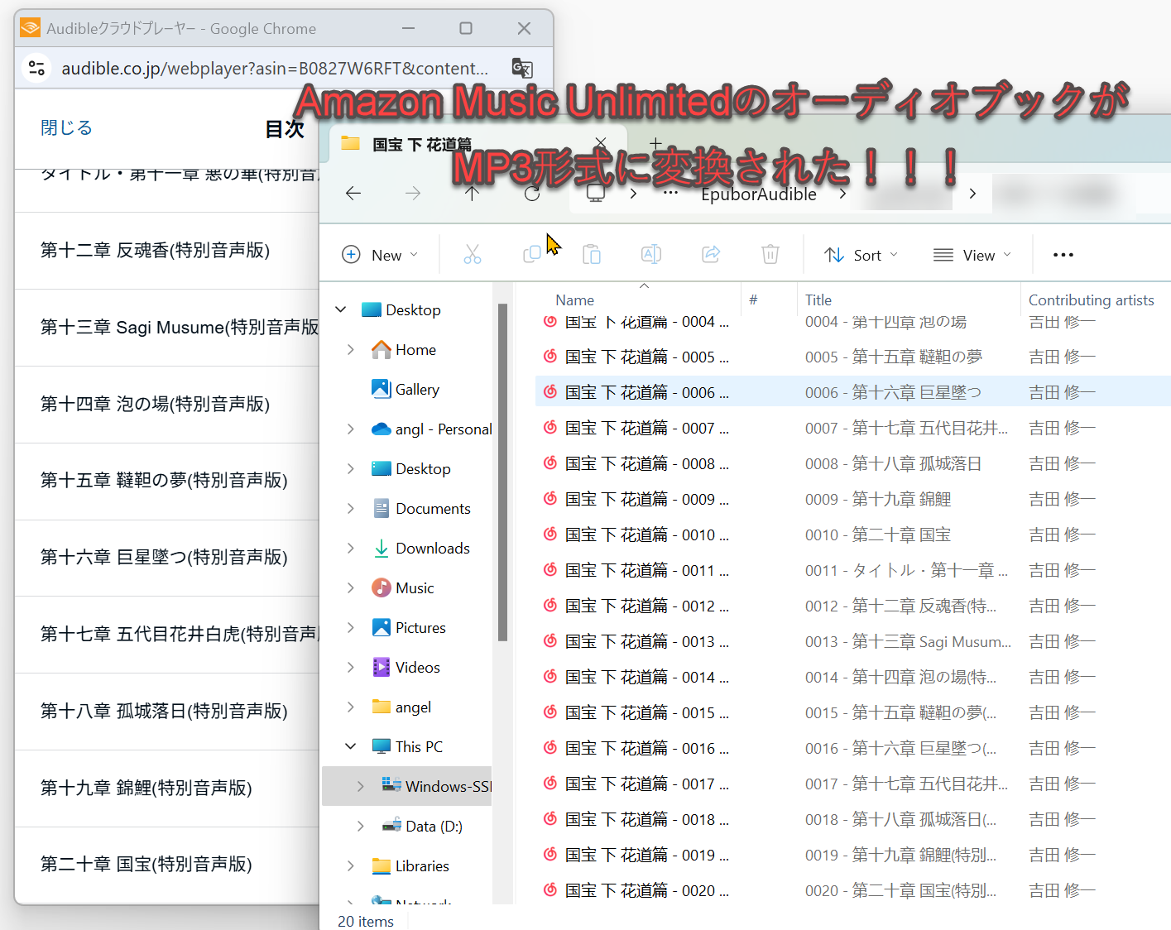Open chapter 第二十章 国宝 in Audible list
The image size is (1171, 930).
pyautogui.click(x=167, y=865)
